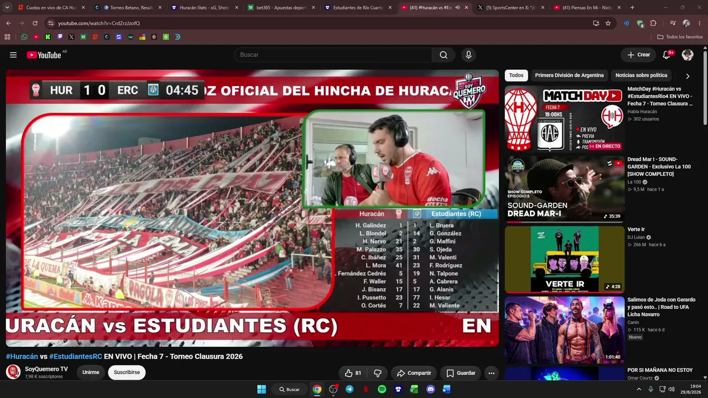The width and height of the screenshot is (708, 398).
Task: Open the X bookmark in bookmarks bar
Action: click(71, 37)
